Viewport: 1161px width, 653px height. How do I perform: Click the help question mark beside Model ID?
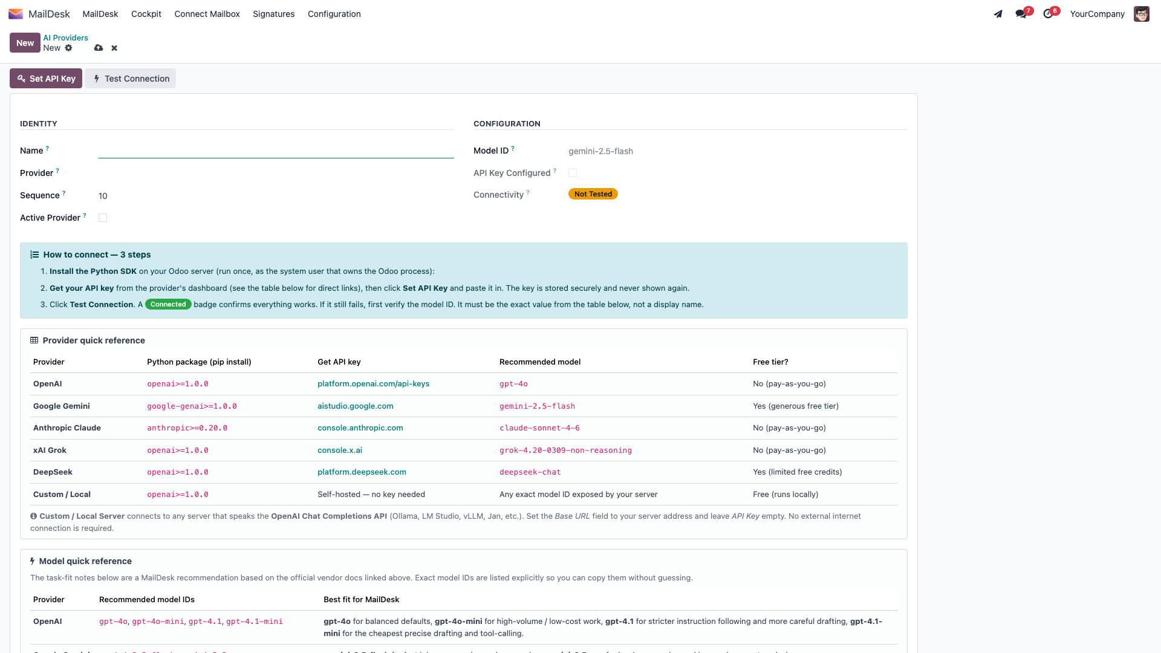tap(513, 148)
